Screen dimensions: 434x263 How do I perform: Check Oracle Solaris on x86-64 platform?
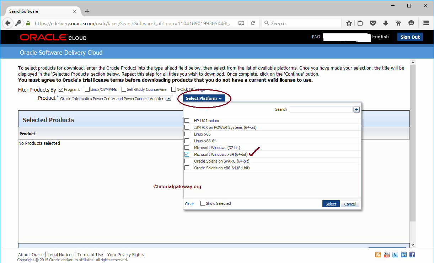[187, 168]
